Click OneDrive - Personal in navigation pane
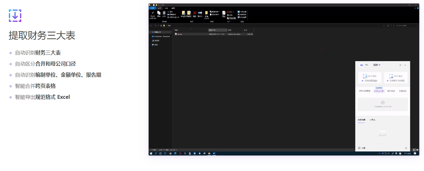The height and width of the screenshot is (171, 424). [x=162, y=36]
